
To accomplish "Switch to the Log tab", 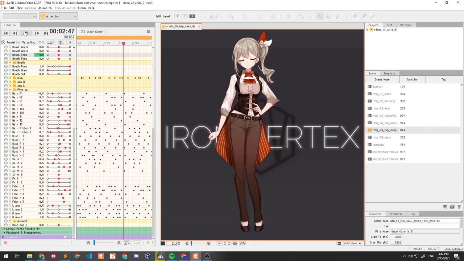I will point(413,214).
